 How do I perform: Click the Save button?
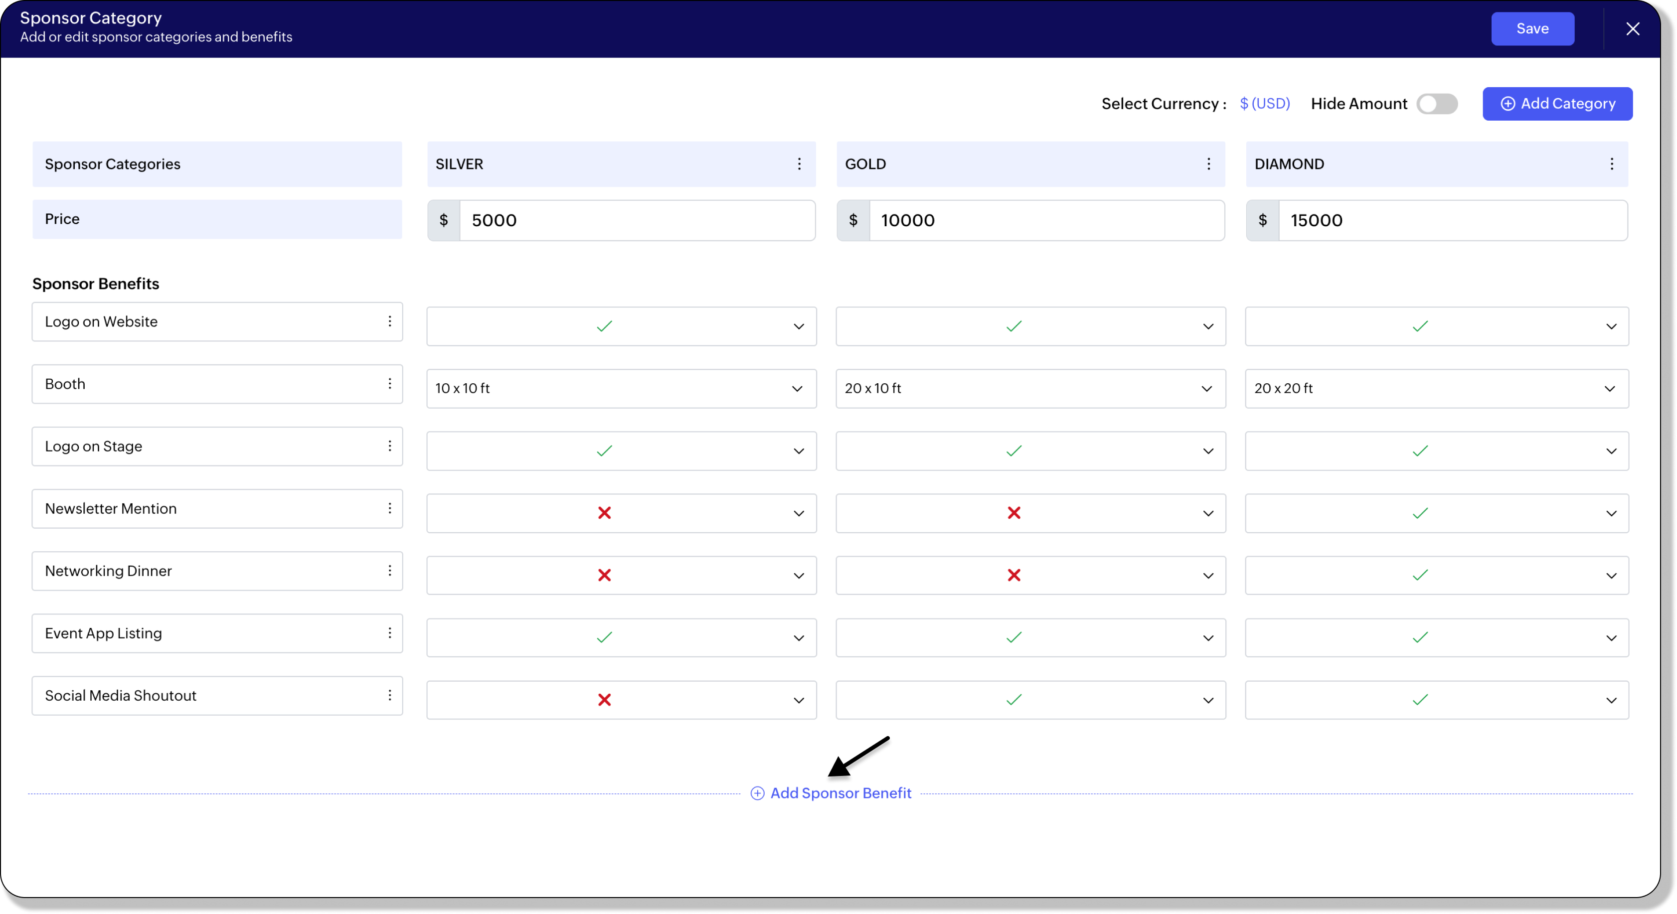click(1532, 28)
